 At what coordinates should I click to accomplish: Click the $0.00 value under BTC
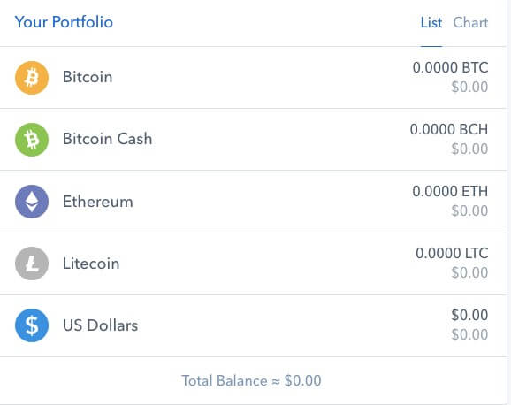pos(469,87)
